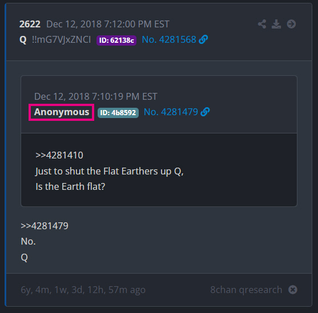
Task: Select the teal ID: 4b8592 badge
Action: click(118, 113)
